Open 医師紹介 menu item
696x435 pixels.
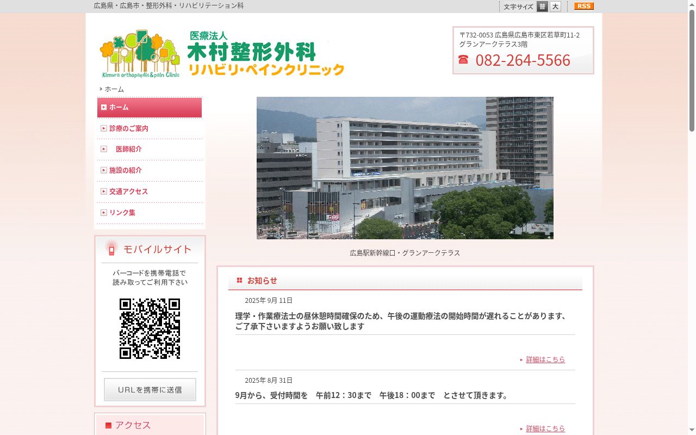point(129,149)
